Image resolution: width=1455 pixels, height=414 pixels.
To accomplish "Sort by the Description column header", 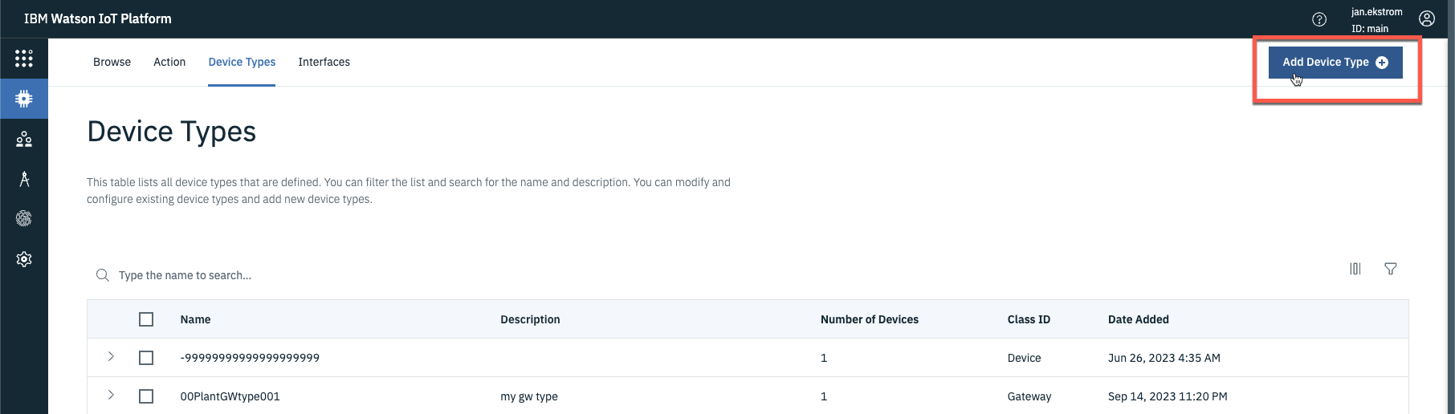I will coord(530,319).
